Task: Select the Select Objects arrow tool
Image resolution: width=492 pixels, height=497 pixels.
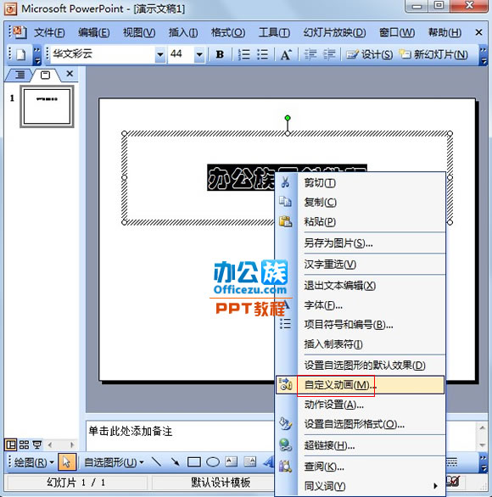Action: coord(66,462)
